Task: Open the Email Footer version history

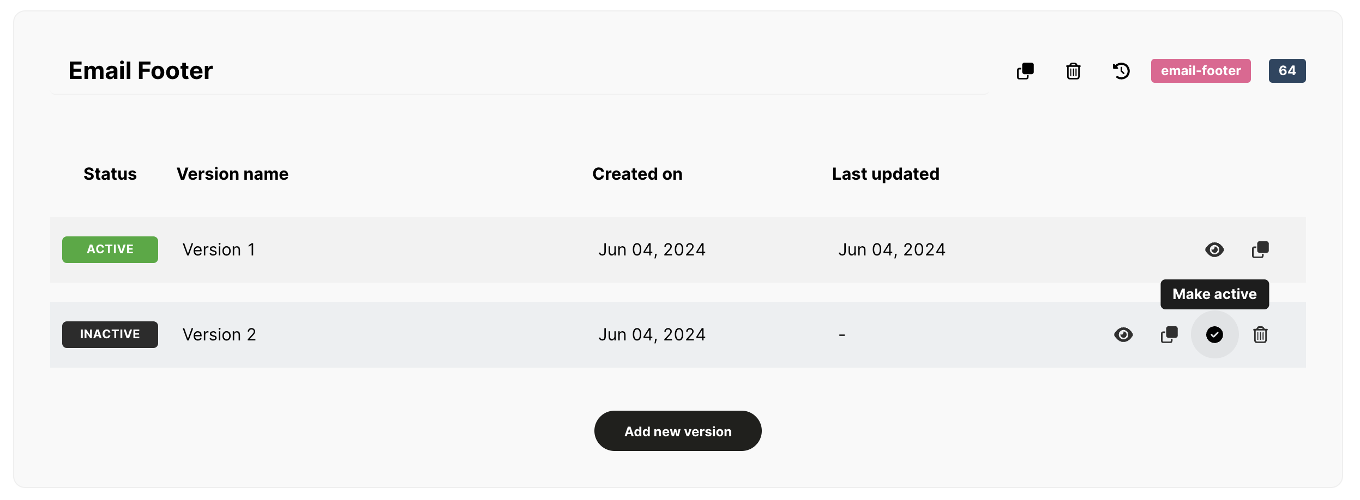Action: (x=1121, y=71)
